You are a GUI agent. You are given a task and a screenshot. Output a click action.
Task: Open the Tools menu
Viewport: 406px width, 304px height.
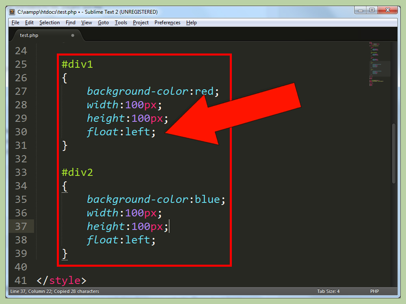pyautogui.click(x=121, y=22)
